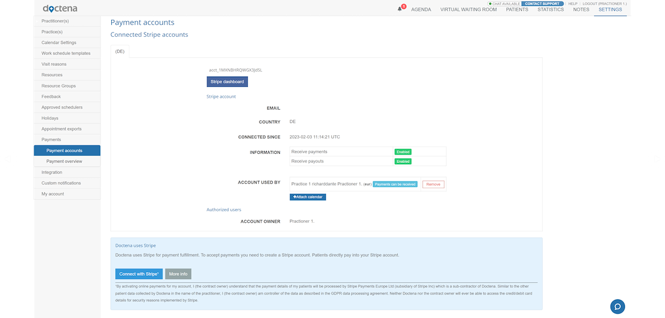Screen dimensions: 665x318
Task: Select the (DE) tab
Action: coord(120,51)
